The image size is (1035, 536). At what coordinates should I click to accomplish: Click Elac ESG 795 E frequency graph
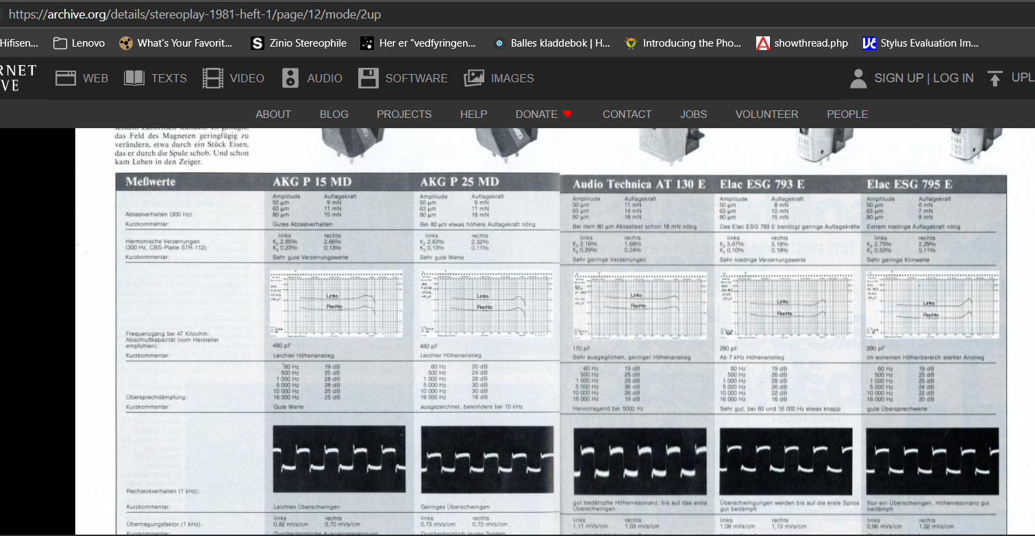click(x=933, y=305)
